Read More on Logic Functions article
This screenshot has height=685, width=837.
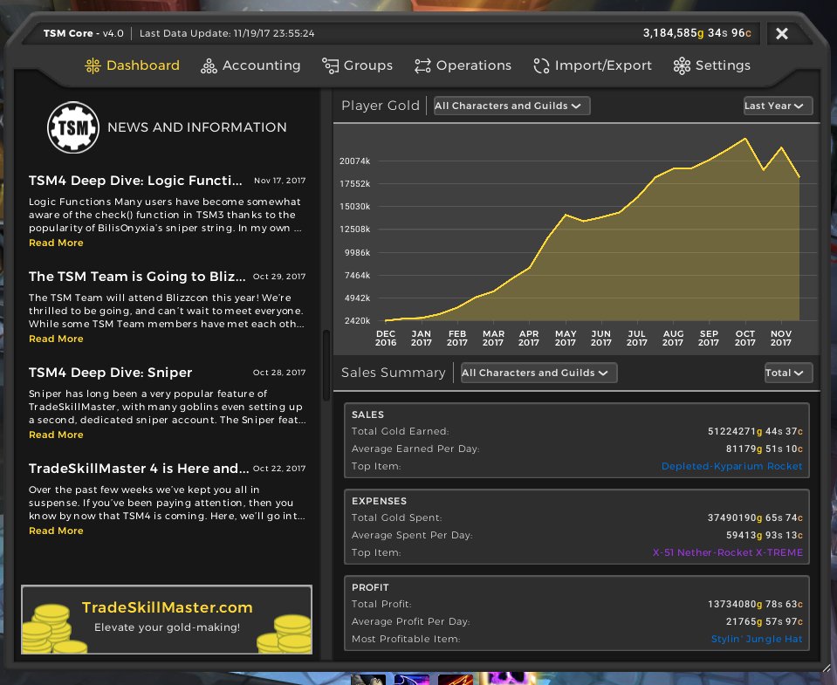click(56, 243)
